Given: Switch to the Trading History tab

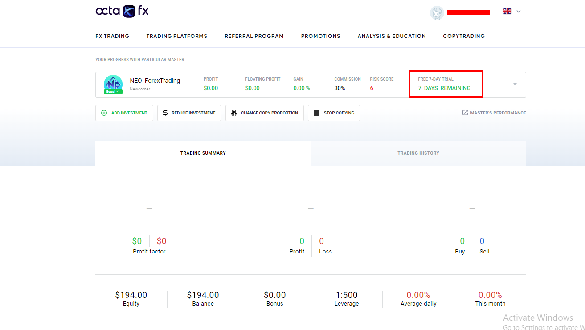Looking at the screenshot, I should click(418, 153).
